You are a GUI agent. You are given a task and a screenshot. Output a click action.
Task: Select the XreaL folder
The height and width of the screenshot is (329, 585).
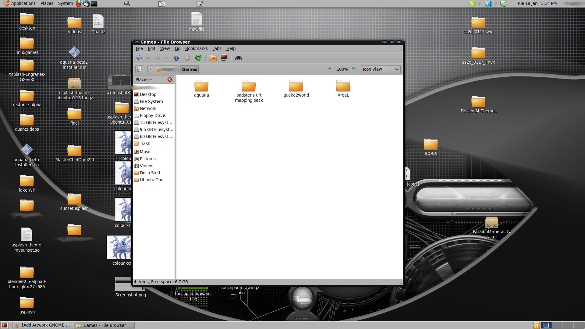pyautogui.click(x=343, y=88)
